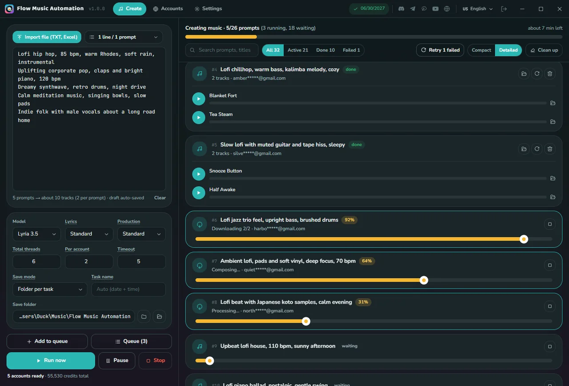This screenshot has height=386, width=569.
Task: Click the Run now button
Action: 51,361
